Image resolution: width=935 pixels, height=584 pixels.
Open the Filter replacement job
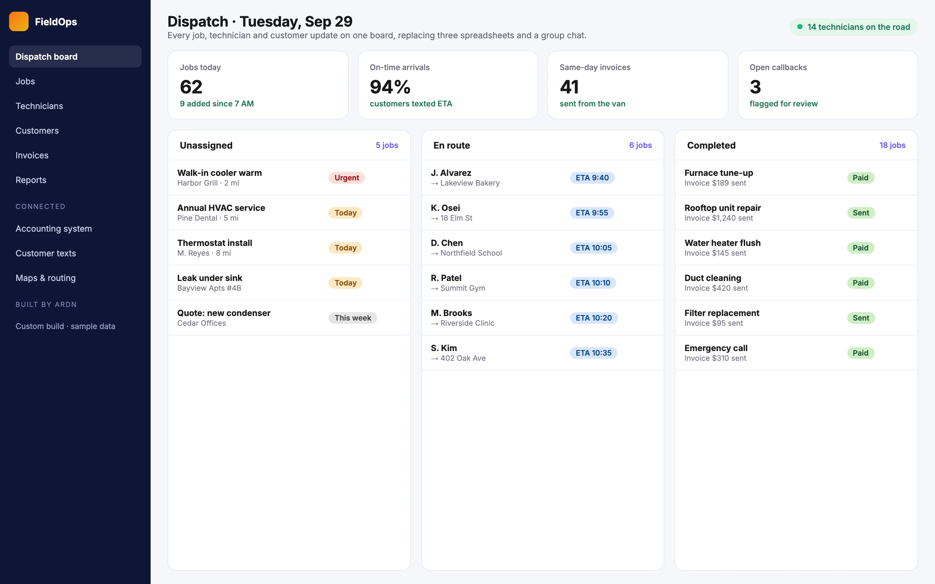(x=796, y=318)
